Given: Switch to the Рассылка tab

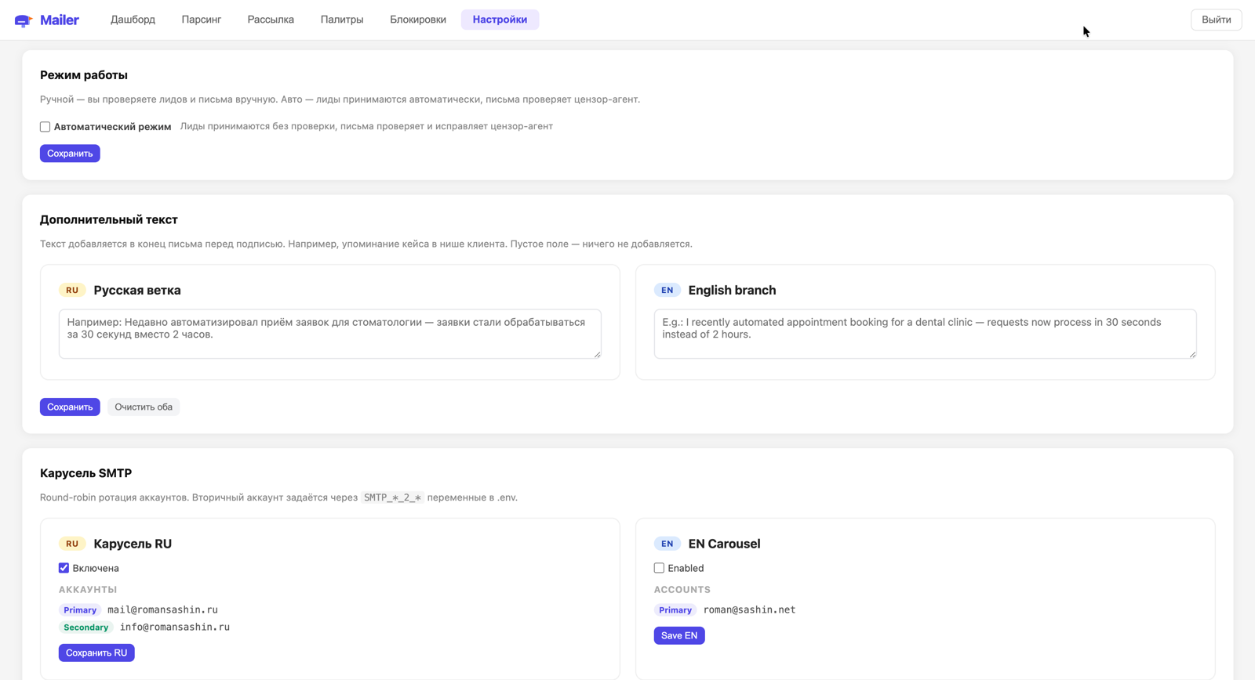Looking at the screenshot, I should tap(271, 20).
